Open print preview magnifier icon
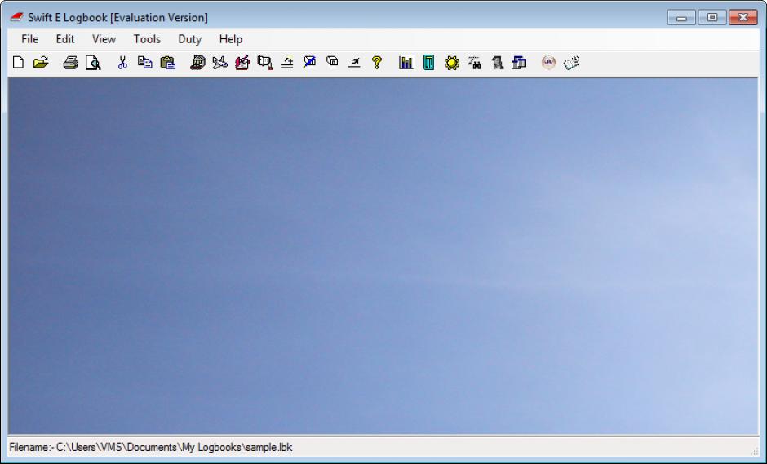The width and height of the screenshot is (767, 464). click(93, 63)
